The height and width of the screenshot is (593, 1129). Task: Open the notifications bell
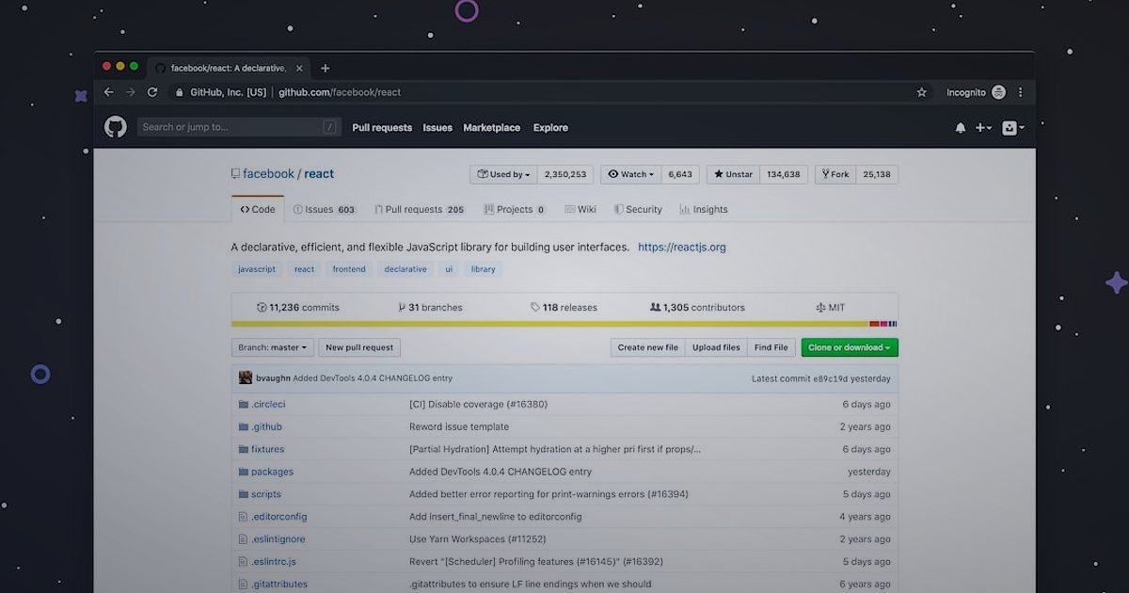(960, 128)
